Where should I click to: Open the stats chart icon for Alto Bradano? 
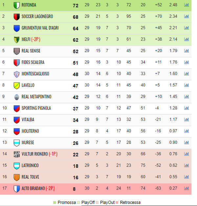point(186,188)
